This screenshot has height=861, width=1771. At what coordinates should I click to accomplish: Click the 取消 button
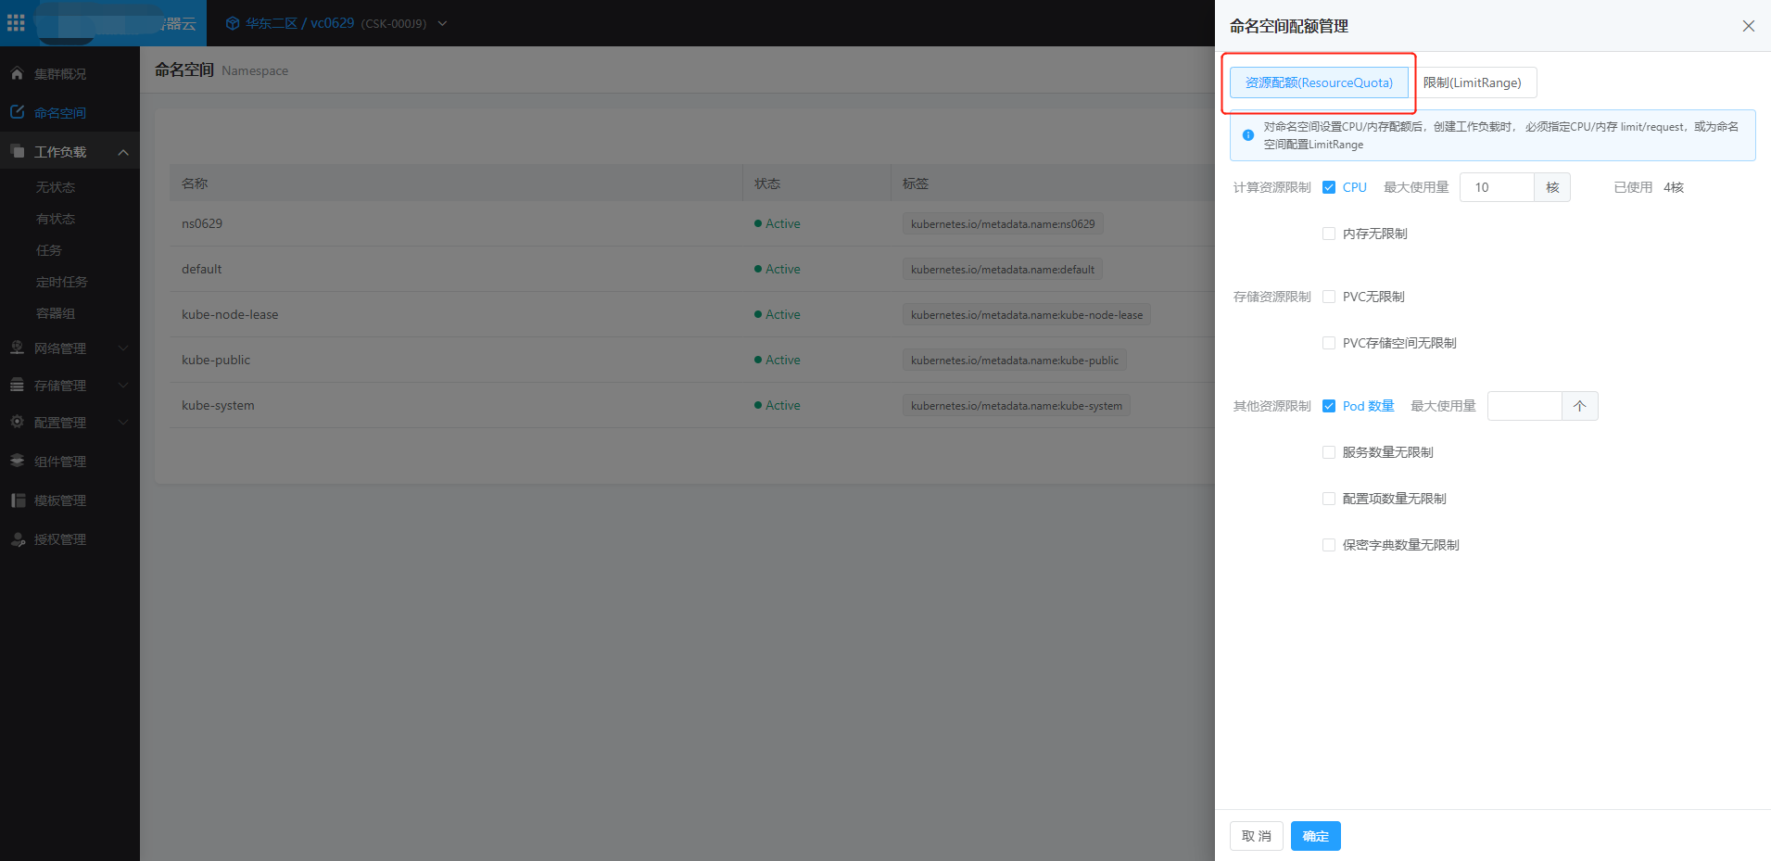(x=1257, y=836)
